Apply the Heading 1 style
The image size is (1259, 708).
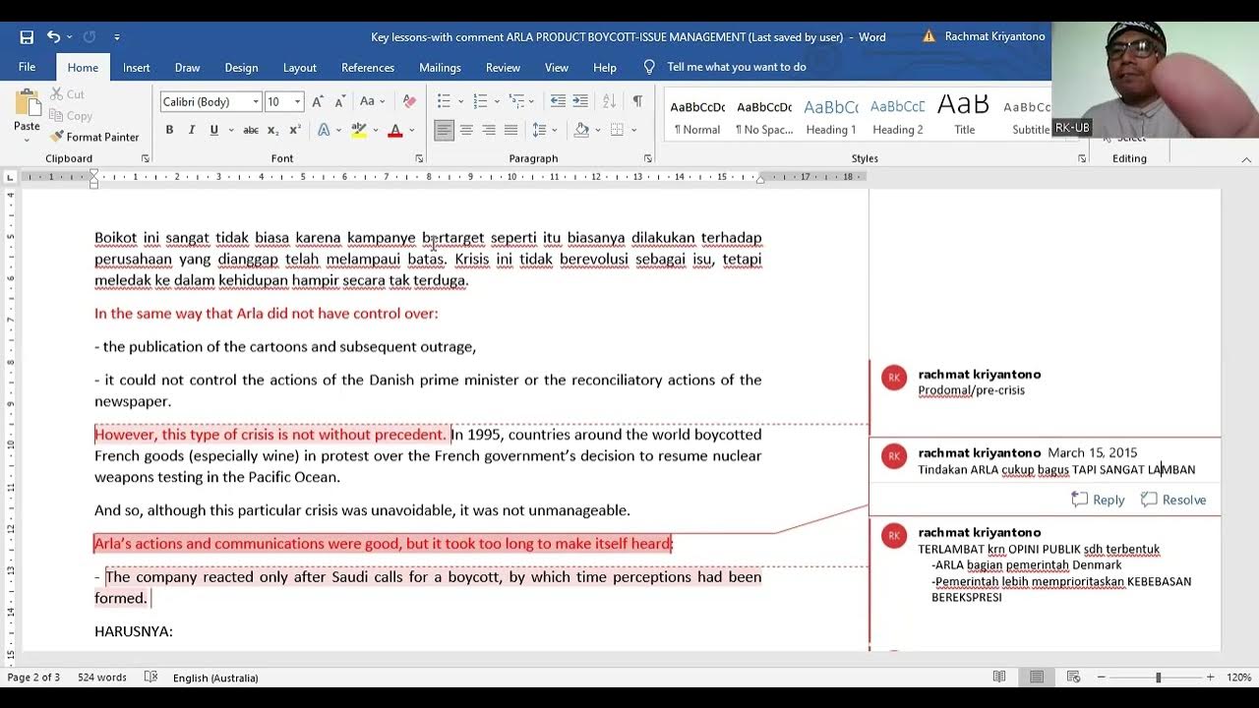(831, 114)
